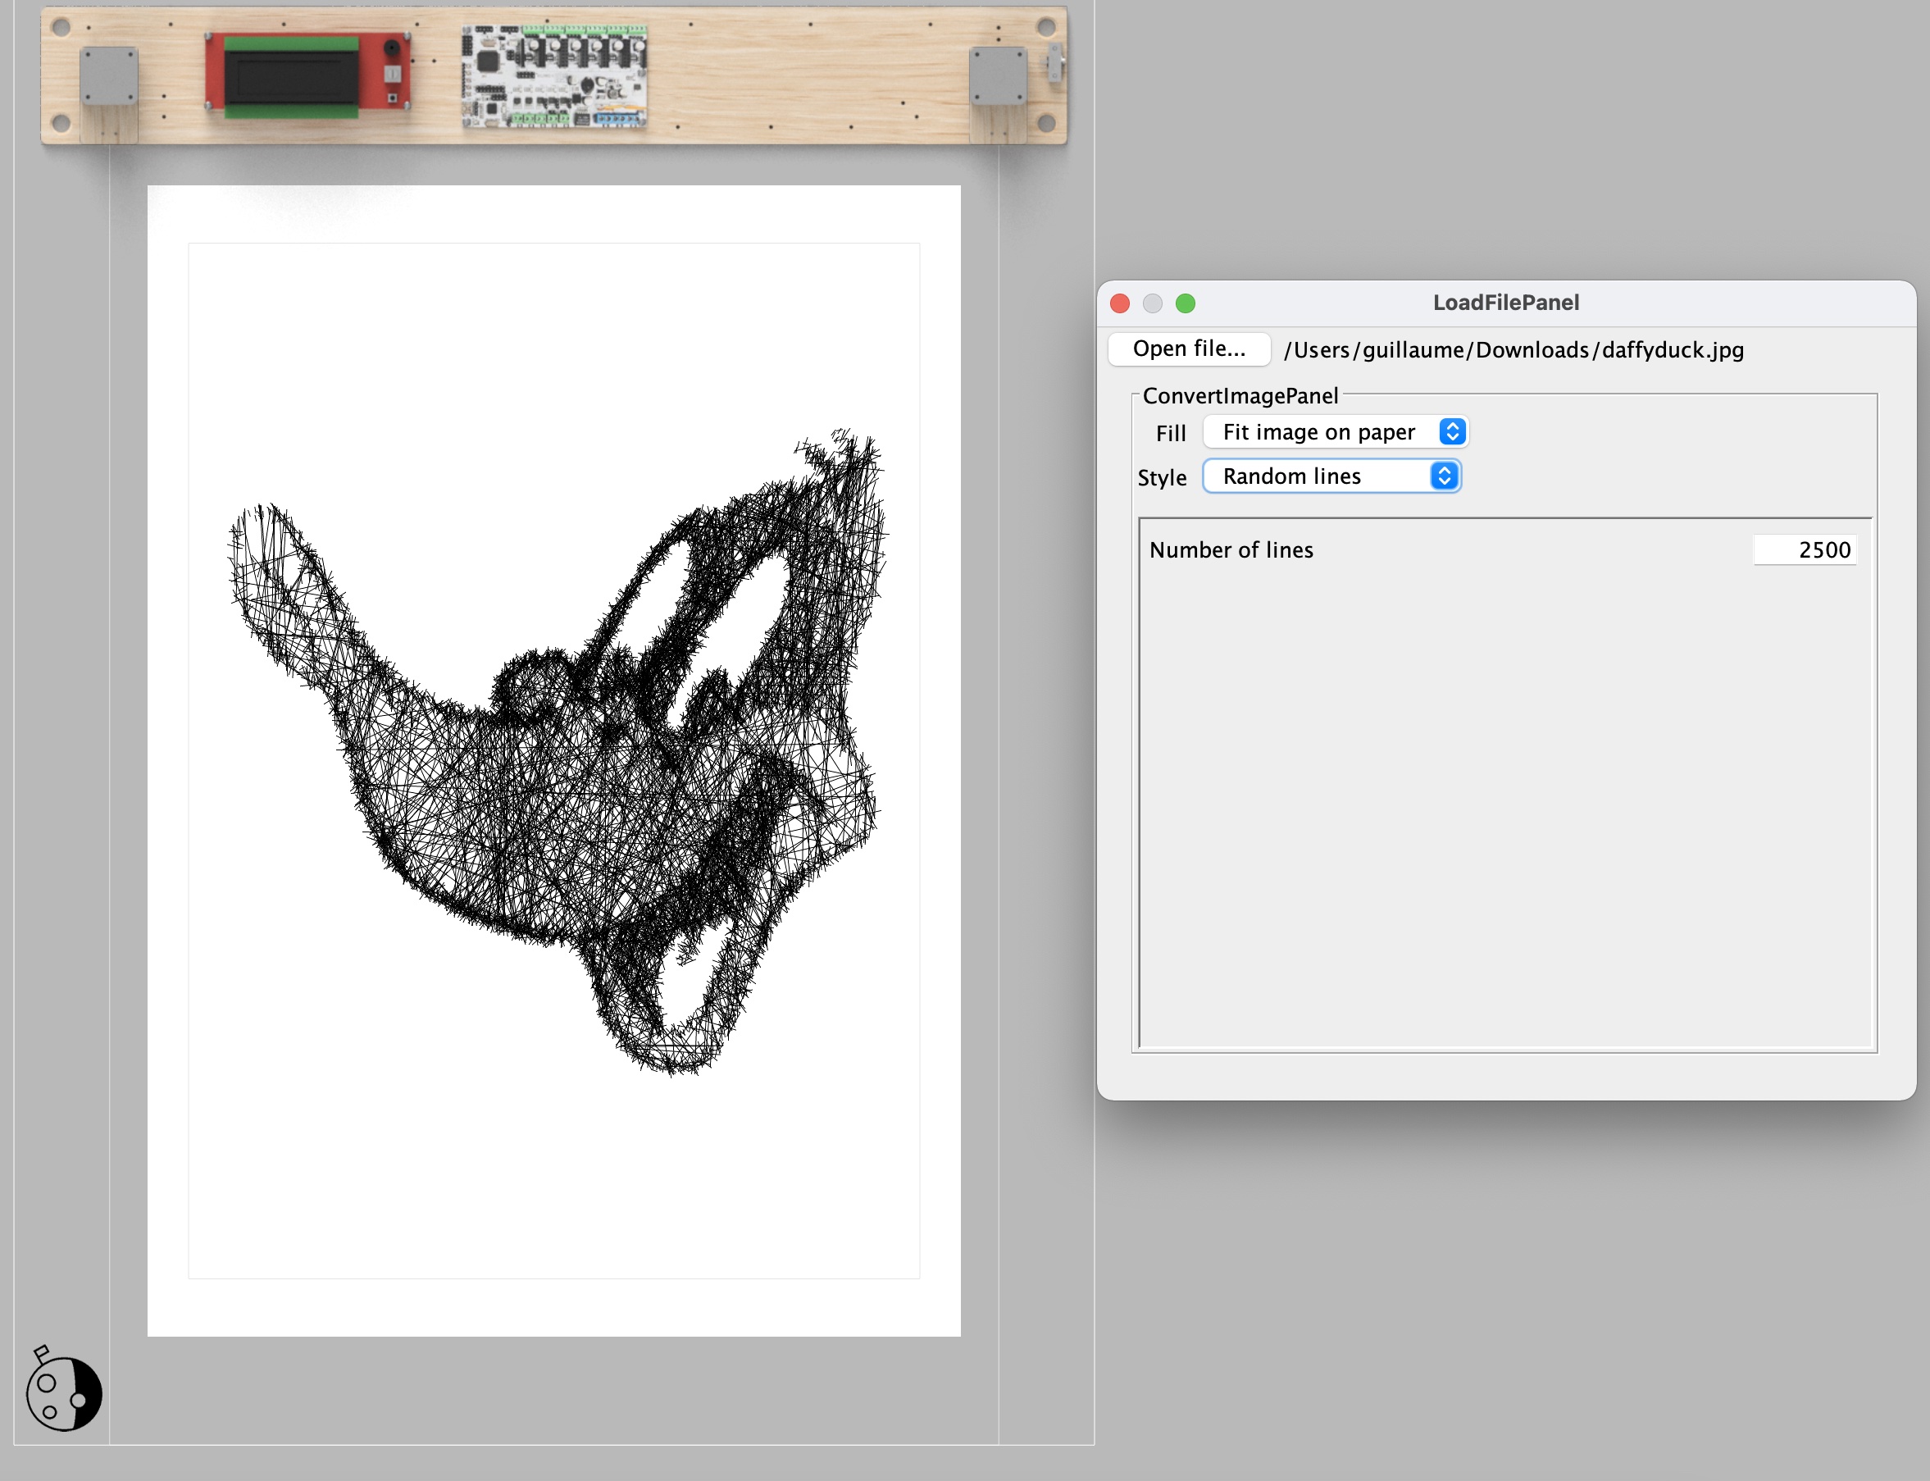Click the file path /Users/guillaume/Downloads/daffyduck.jpg
The image size is (1930, 1481).
pos(1514,350)
